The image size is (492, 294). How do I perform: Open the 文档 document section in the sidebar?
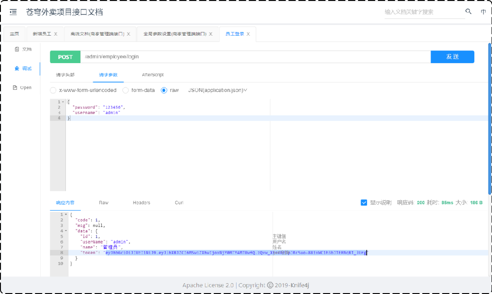click(23, 49)
